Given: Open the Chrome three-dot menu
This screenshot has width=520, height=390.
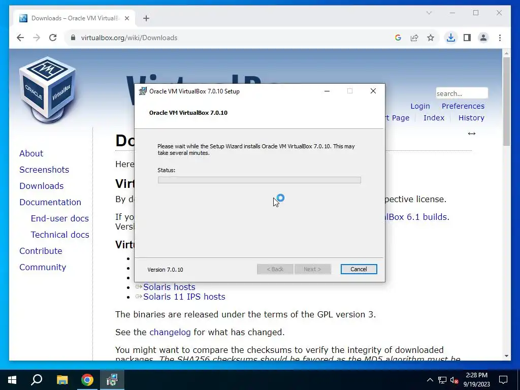Looking at the screenshot, I should (x=500, y=38).
